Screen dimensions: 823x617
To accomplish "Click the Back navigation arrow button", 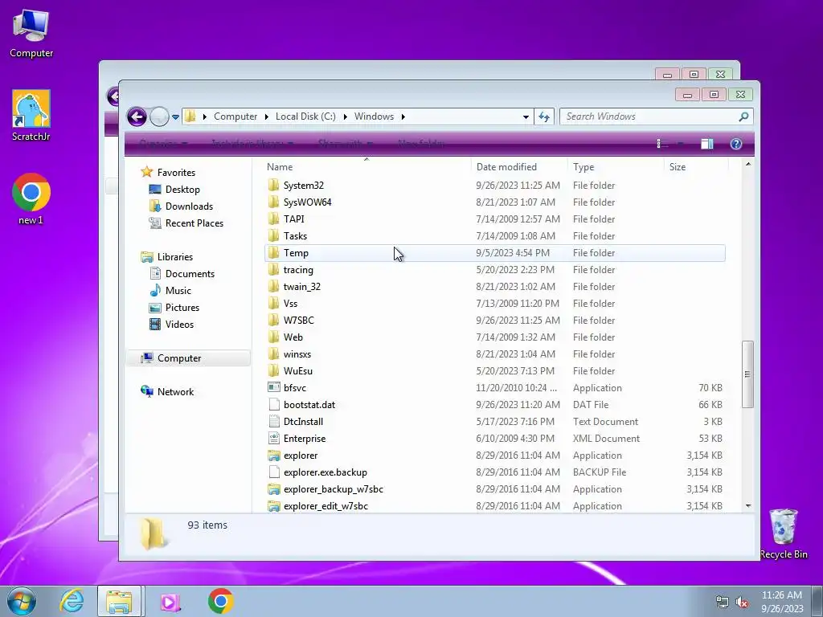I will 137,116.
